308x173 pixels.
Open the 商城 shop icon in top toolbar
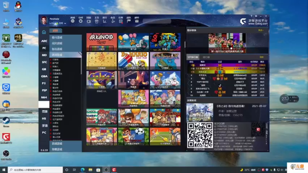click(73, 21)
